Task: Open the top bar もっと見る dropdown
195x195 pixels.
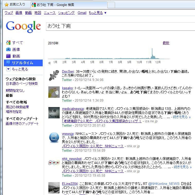Action: tap(98, 13)
